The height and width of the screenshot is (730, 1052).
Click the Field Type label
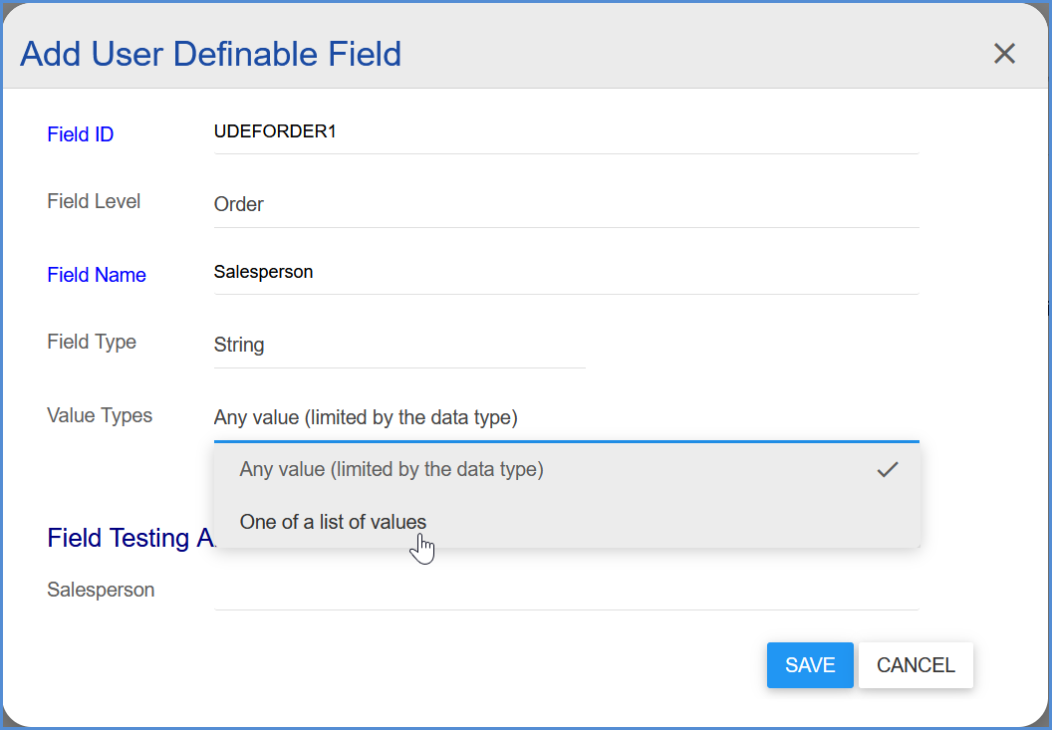pos(92,342)
